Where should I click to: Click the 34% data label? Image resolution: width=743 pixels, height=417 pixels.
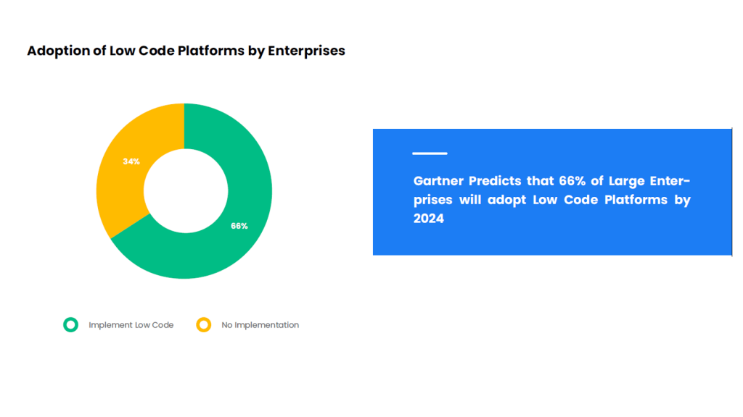coord(131,161)
